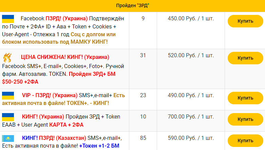Screen dimensions: 265x150
Task: Open the 'Facebook ПЗРД! (Украина)' listing title
Action: (54, 18)
